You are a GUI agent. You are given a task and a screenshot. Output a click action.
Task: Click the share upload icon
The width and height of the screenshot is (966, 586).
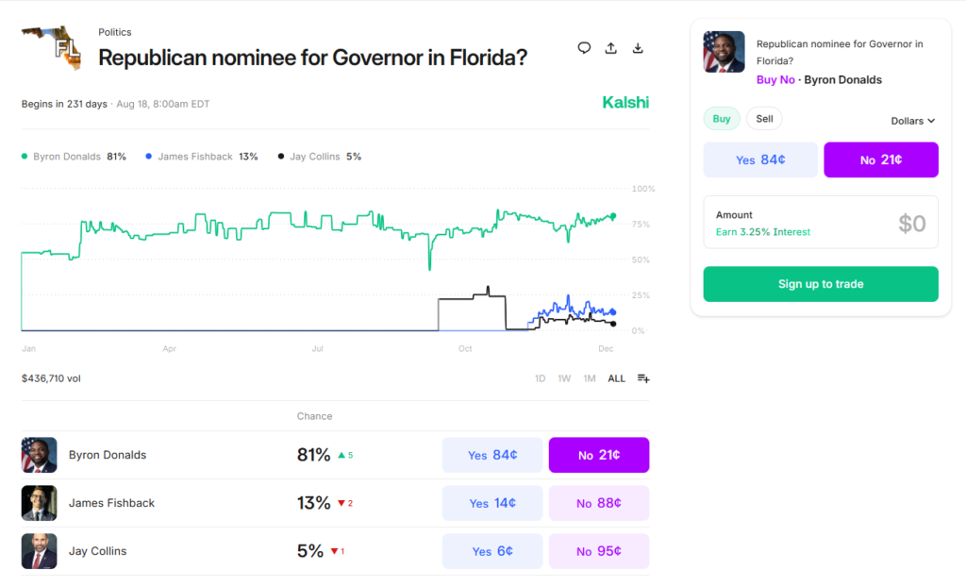[x=610, y=47]
